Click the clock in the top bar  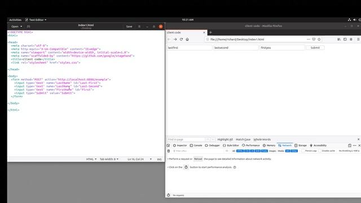coord(188,20)
